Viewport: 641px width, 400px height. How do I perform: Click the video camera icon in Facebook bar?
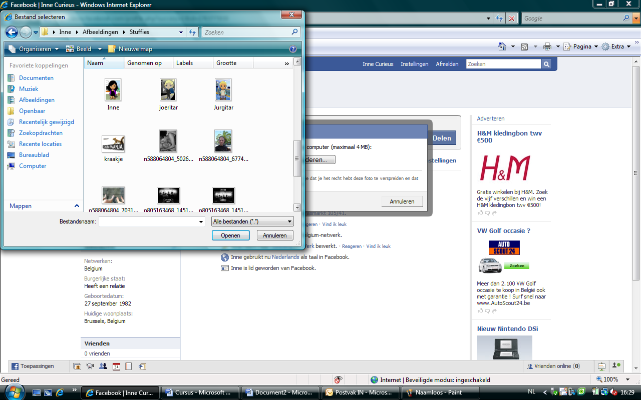(90, 366)
